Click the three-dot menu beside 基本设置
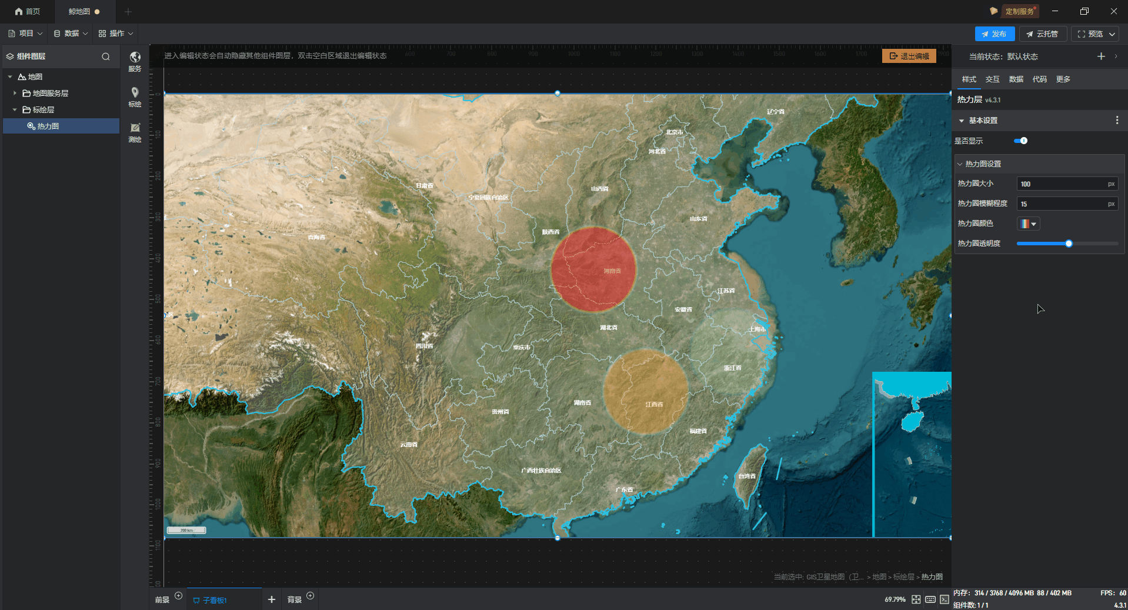Image resolution: width=1128 pixels, height=610 pixels. 1117,120
